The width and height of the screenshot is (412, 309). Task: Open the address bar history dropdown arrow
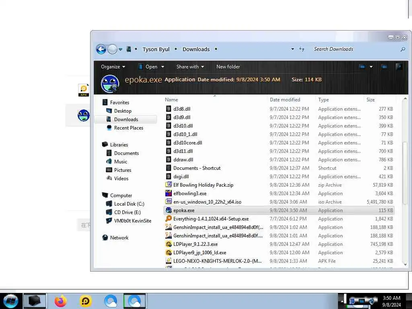click(293, 49)
